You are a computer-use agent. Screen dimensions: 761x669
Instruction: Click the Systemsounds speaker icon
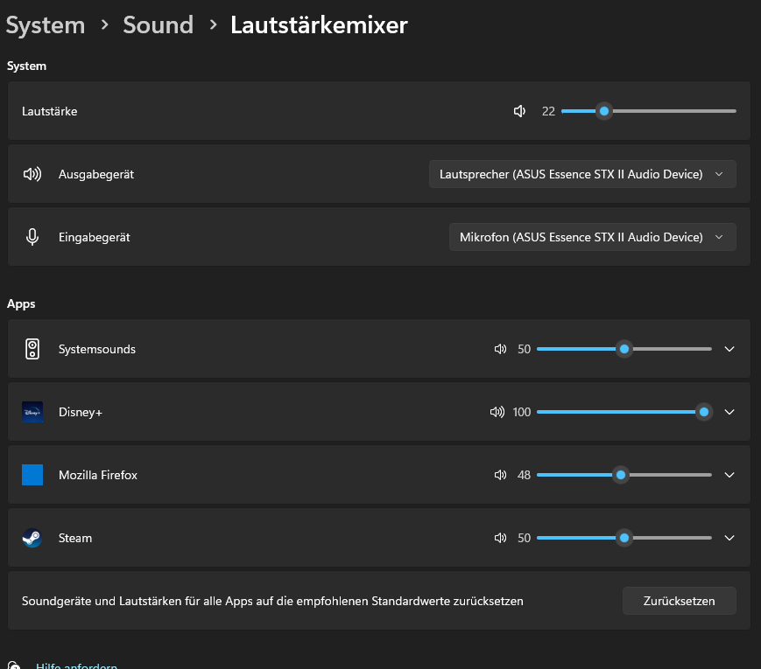[x=499, y=349]
